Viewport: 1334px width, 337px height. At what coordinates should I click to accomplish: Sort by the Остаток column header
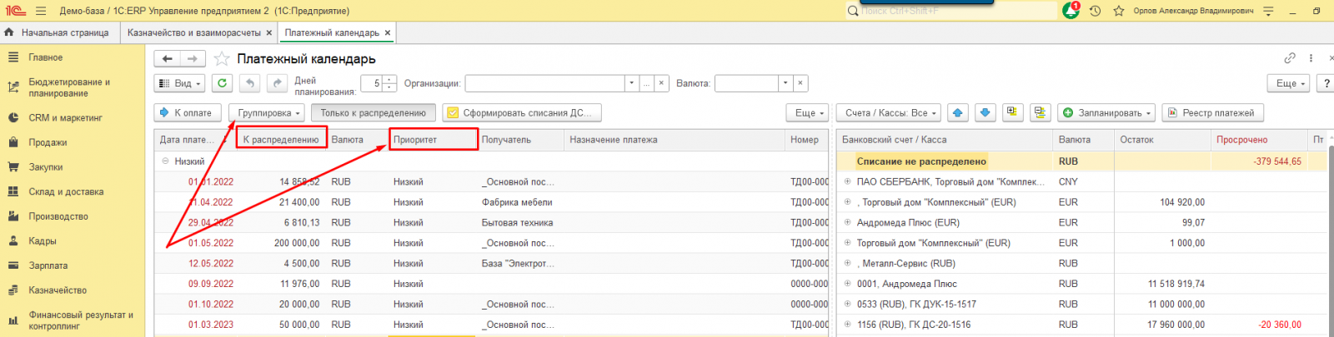click(1162, 140)
